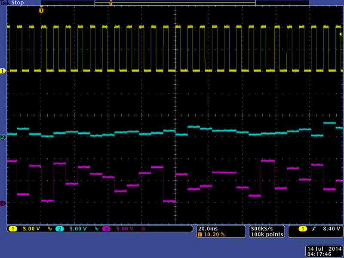
Task: Click the channel 1 ground marker on left edge
Action: click(3, 71)
